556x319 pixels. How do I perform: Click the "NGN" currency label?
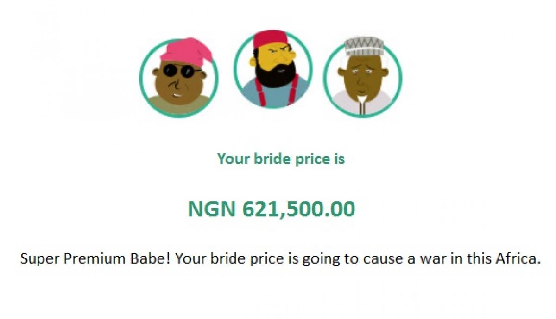pos(212,209)
